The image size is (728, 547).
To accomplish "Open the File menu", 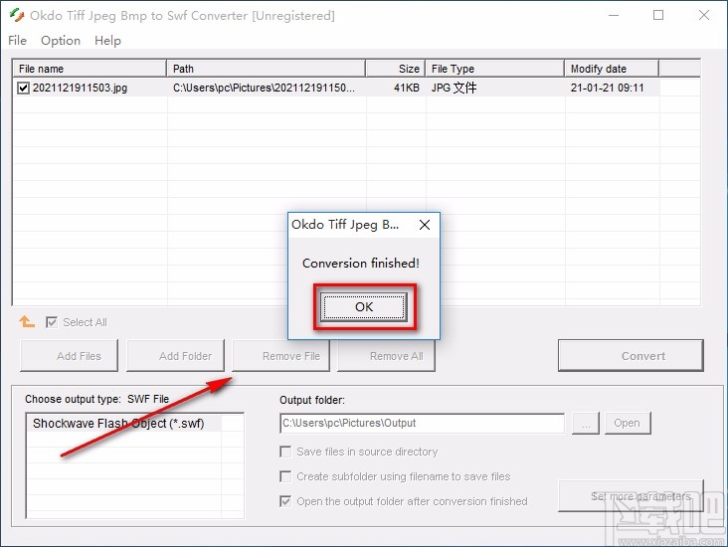I will point(17,41).
